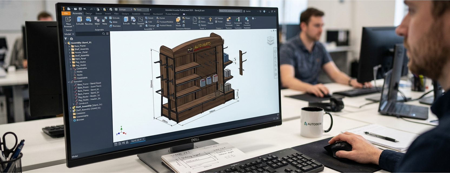This screenshot has width=450, height=173.
Task: Click the New Browser button
Action: [68, 22]
